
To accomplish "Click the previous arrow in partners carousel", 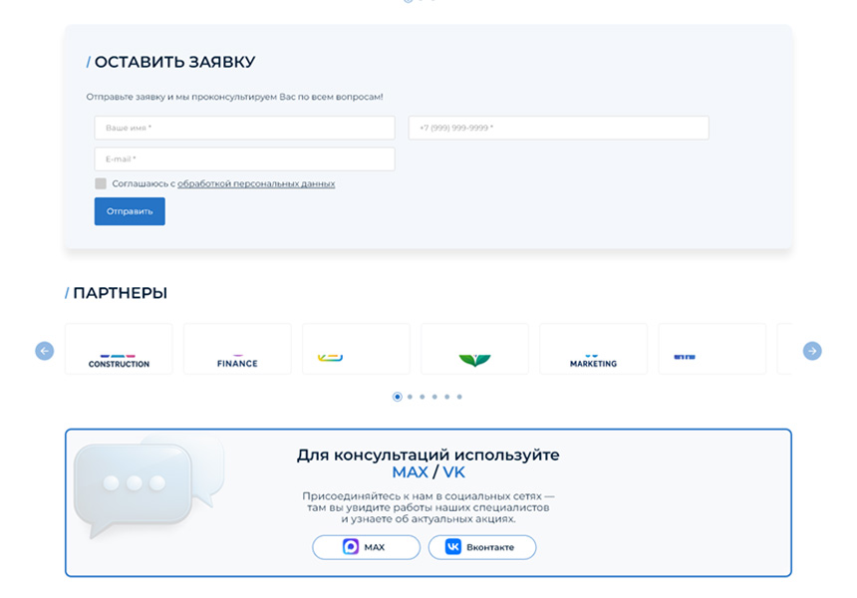I will (44, 351).
